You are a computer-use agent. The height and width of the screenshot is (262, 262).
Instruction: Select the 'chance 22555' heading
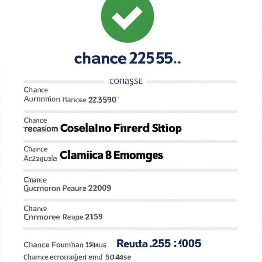[127, 58]
